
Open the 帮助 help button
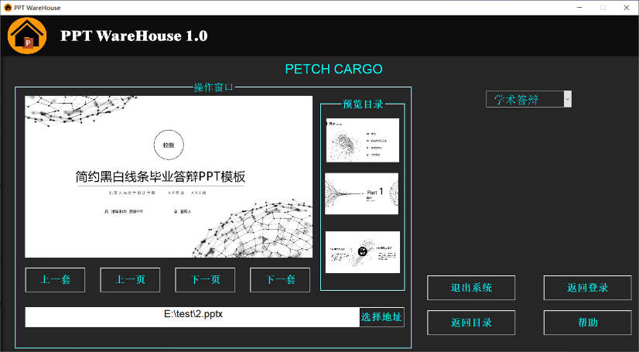[587, 323]
